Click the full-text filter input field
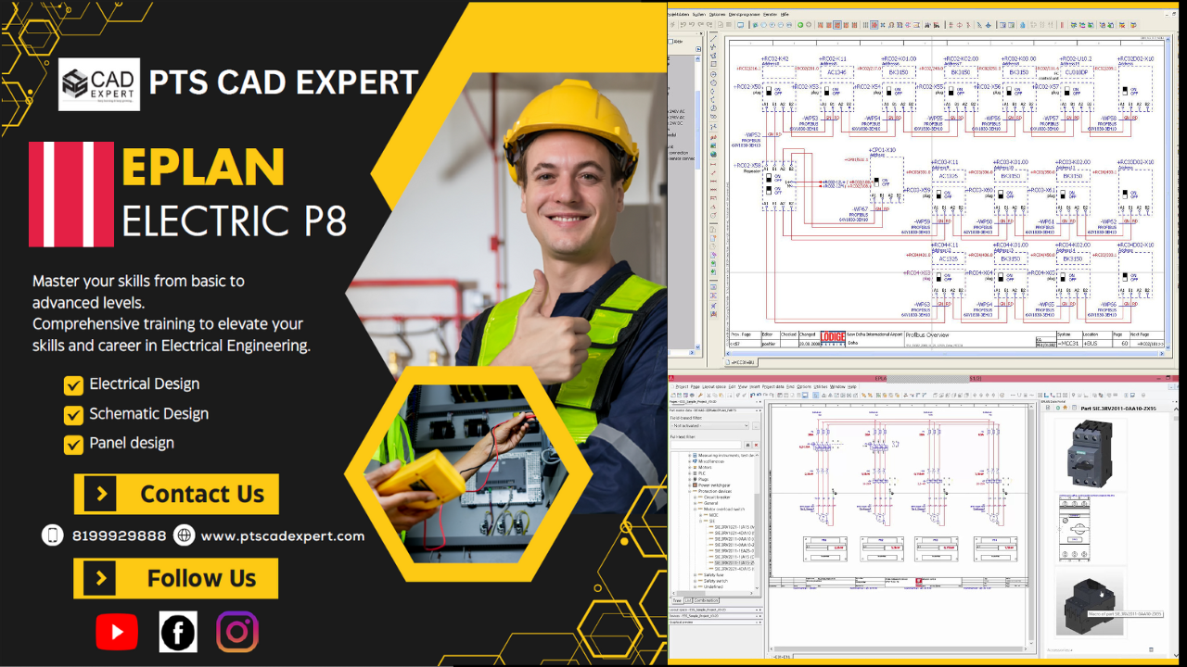Screen dimensions: 1187x667 706,445
